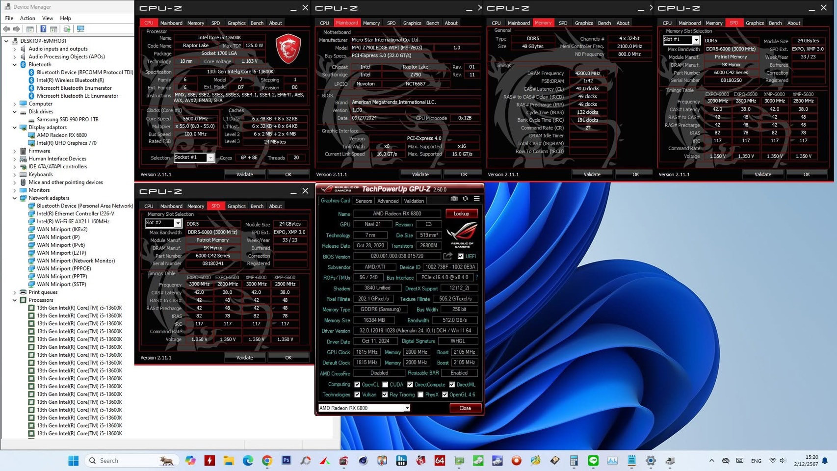Switch to Sensors tab in GPU-Z

pyautogui.click(x=364, y=201)
